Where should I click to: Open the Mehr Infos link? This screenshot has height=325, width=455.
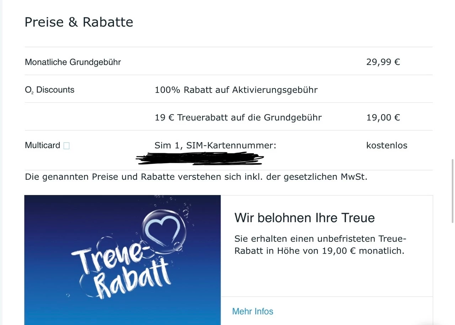tap(252, 312)
